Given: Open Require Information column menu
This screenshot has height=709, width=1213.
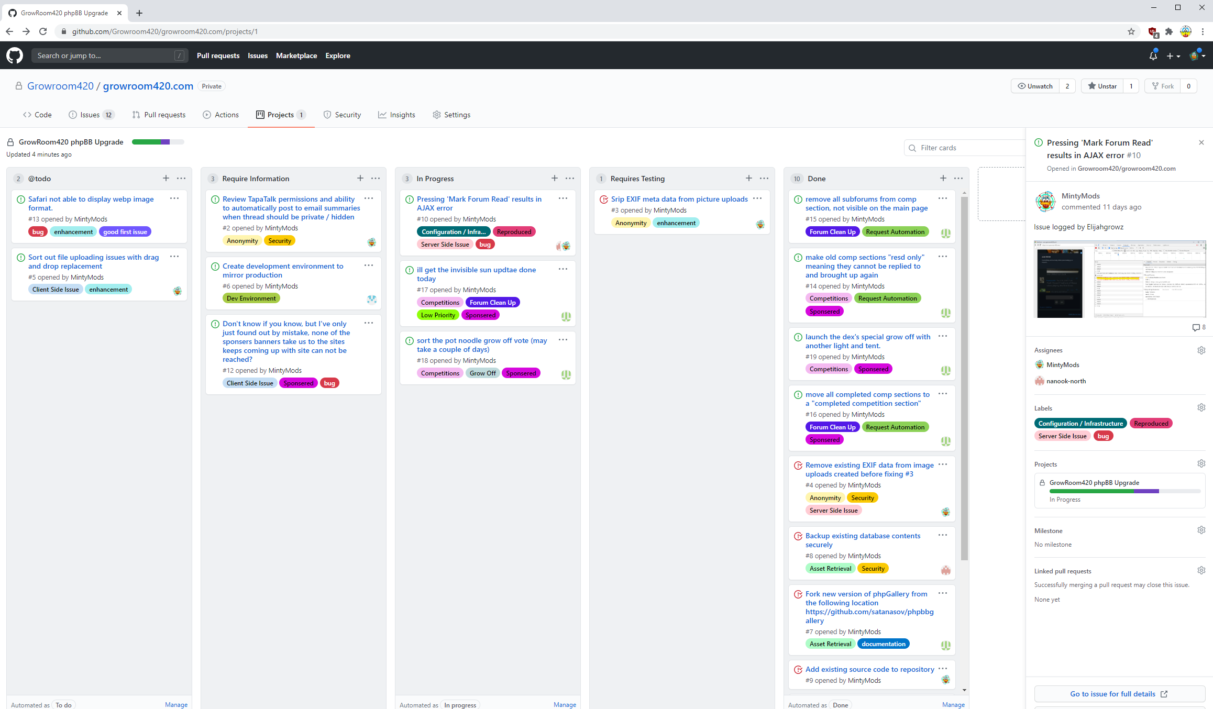Looking at the screenshot, I should pos(376,179).
